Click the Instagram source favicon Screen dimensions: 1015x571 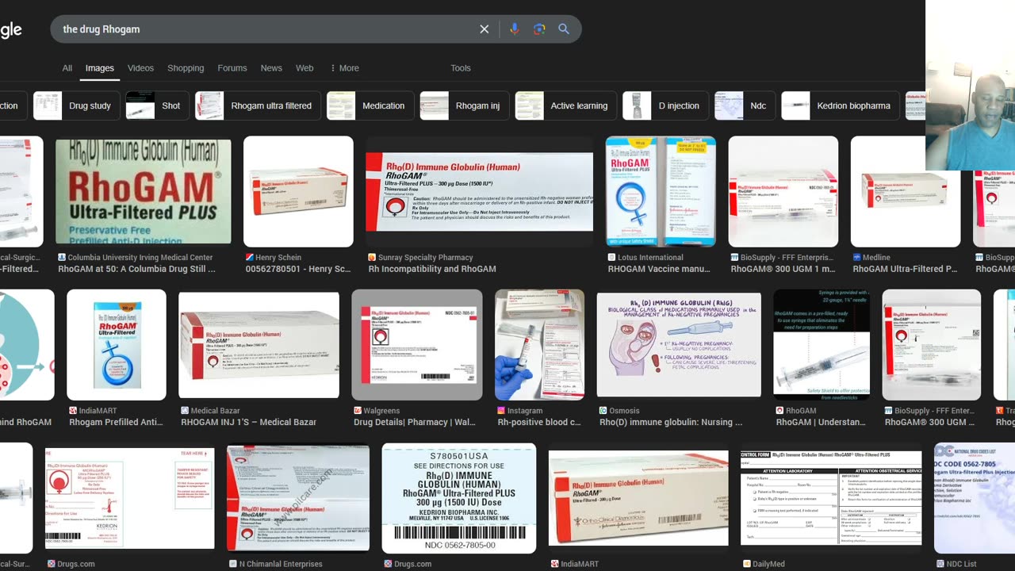coord(501,411)
